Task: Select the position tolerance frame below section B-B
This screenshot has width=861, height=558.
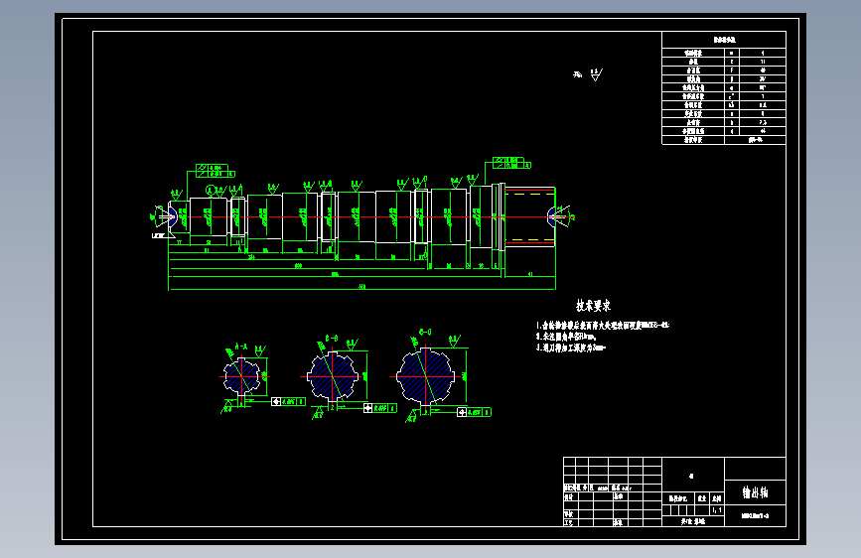Action: pyautogui.click(x=379, y=408)
